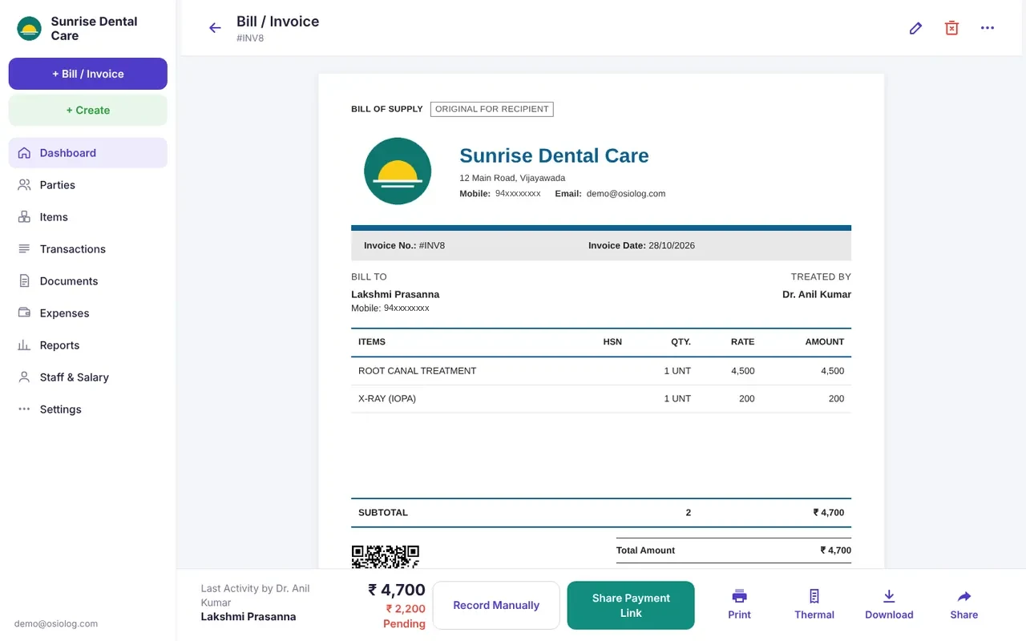
Task: Open Reports from sidebar
Action: 88,345
